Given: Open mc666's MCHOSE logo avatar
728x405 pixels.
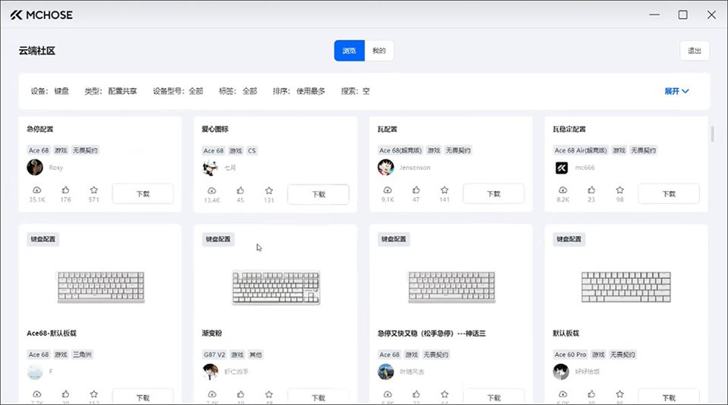Looking at the screenshot, I should [561, 168].
